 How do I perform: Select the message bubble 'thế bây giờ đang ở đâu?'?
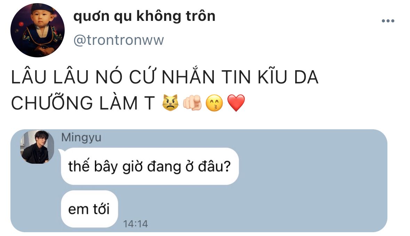click(150, 166)
